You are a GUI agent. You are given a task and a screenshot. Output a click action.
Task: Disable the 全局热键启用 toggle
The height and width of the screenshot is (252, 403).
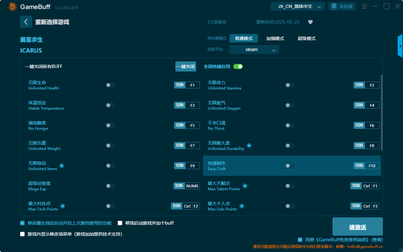click(x=238, y=66)
